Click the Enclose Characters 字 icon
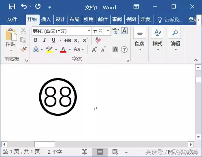This screenshot has width=202, height=157. pyautogui.click(x=124, y=49)
